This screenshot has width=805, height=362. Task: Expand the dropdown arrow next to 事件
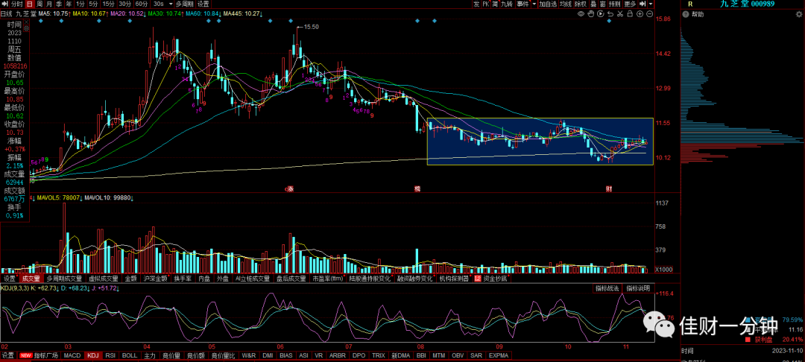534,4
